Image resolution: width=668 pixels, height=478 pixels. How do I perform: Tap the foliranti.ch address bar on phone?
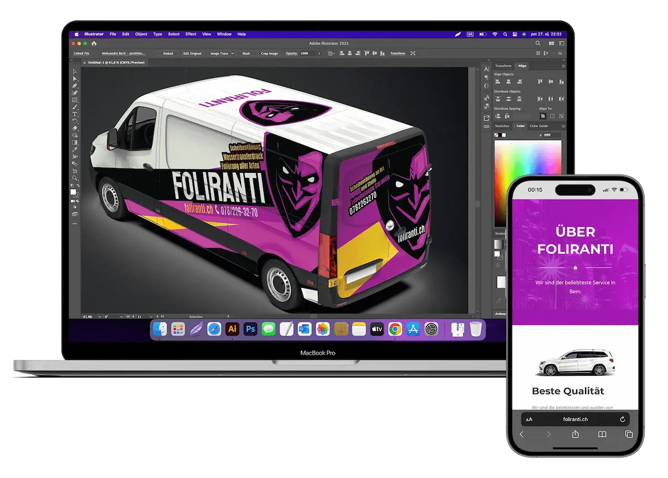pos(576,419)
